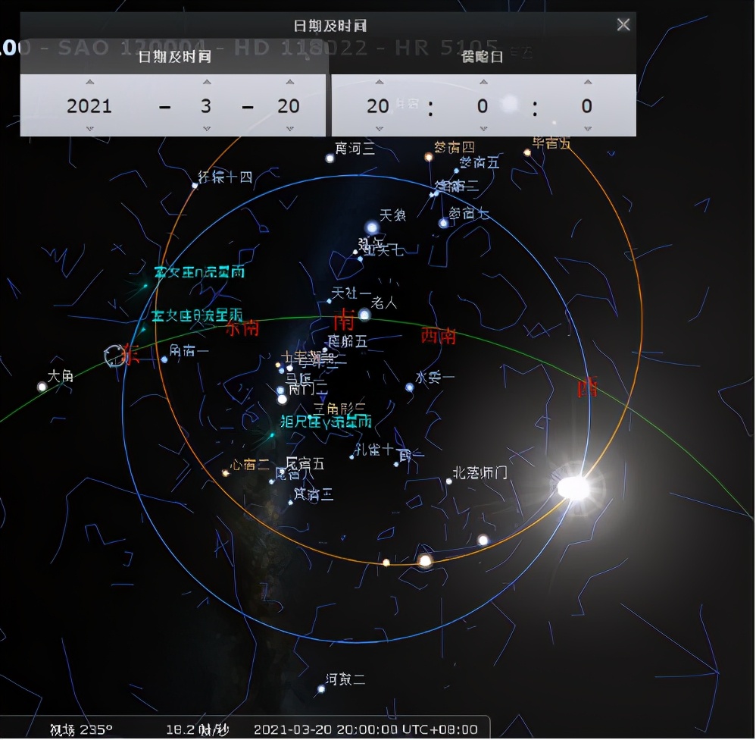Click the red 东 cardinal direction marker
756x740 pixels.
(x=131, y=354)
